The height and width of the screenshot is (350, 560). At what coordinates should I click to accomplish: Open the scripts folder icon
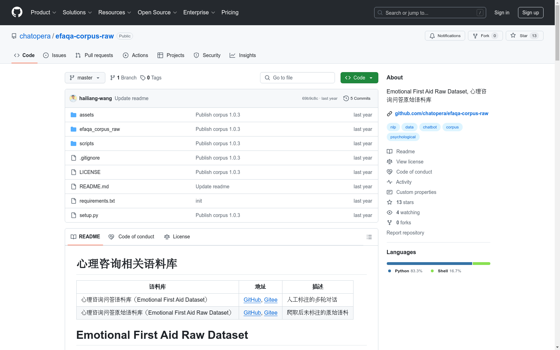73,143
